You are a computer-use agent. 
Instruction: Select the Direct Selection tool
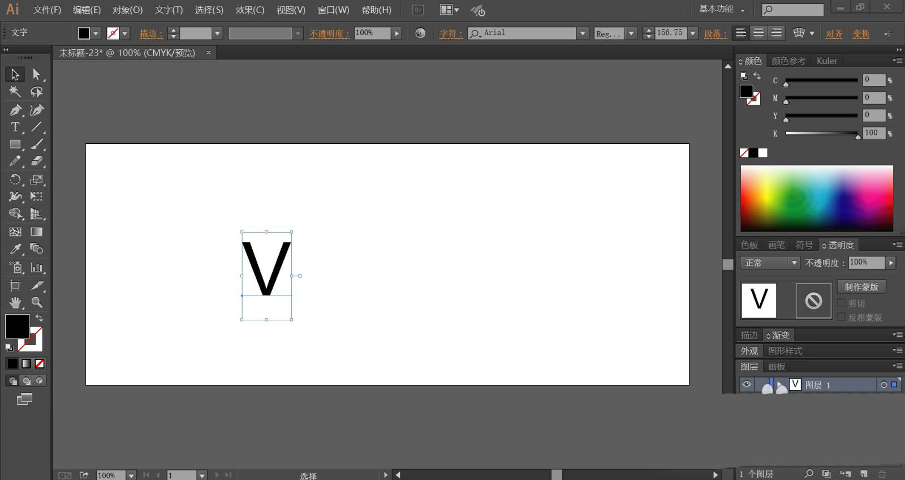(x=37, y=74)
